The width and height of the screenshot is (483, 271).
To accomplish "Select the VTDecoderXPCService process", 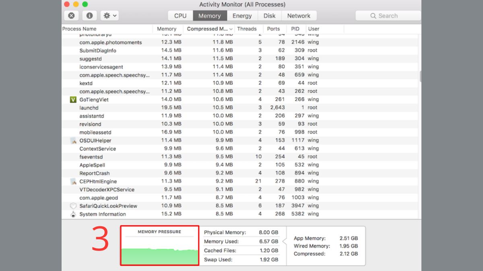I will pos(107,189).
